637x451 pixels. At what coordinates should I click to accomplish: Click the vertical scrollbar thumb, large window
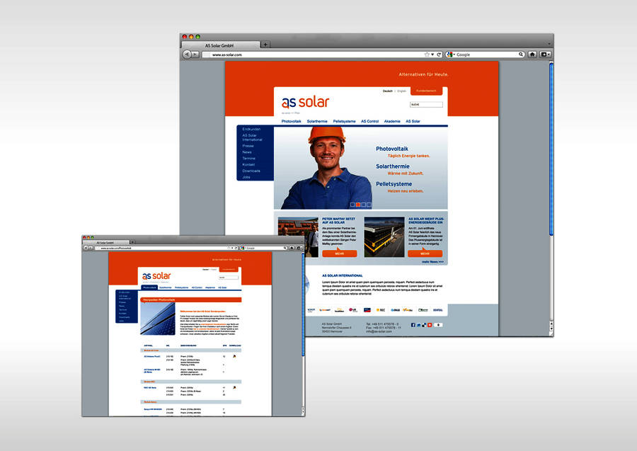[551, 149]
